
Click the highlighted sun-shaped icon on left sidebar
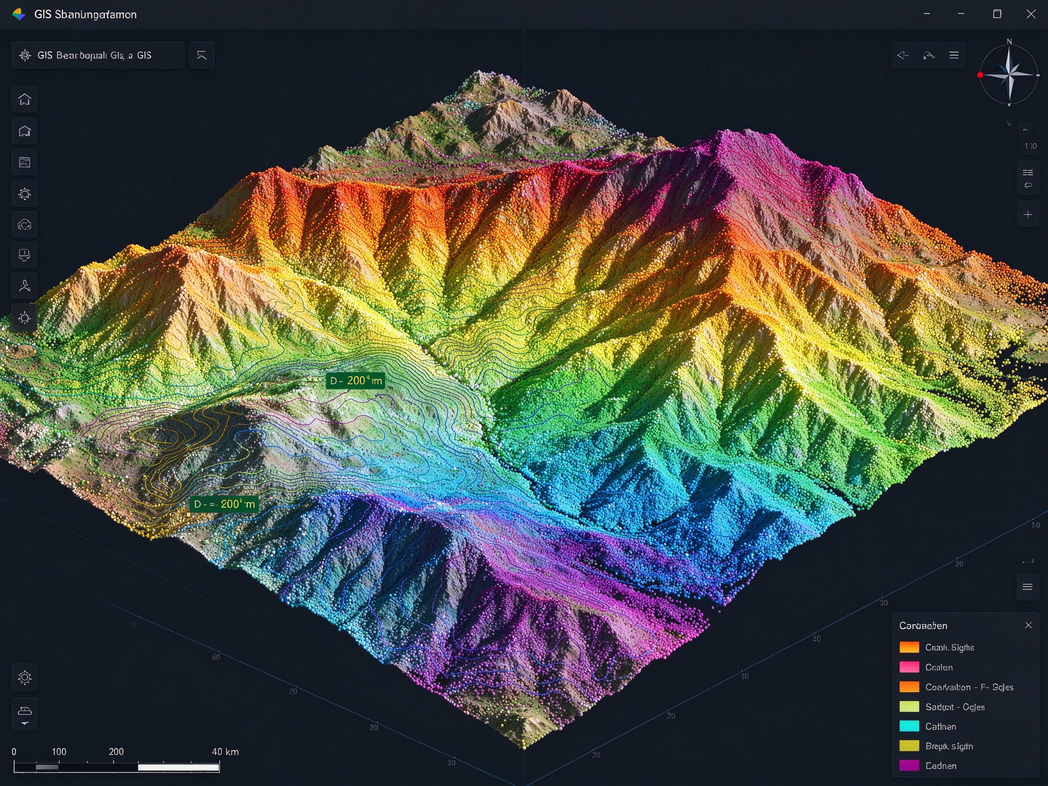click(x=25, y=318)
